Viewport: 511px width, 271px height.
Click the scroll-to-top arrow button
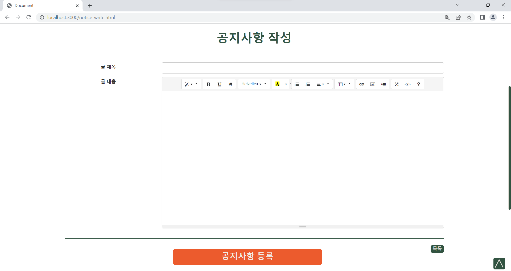(x=499, y=264)
